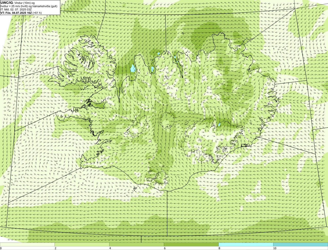Click the 0–2 m/s palest legend color segment
The height and width of the screenshot is (250, 328).
27,245
